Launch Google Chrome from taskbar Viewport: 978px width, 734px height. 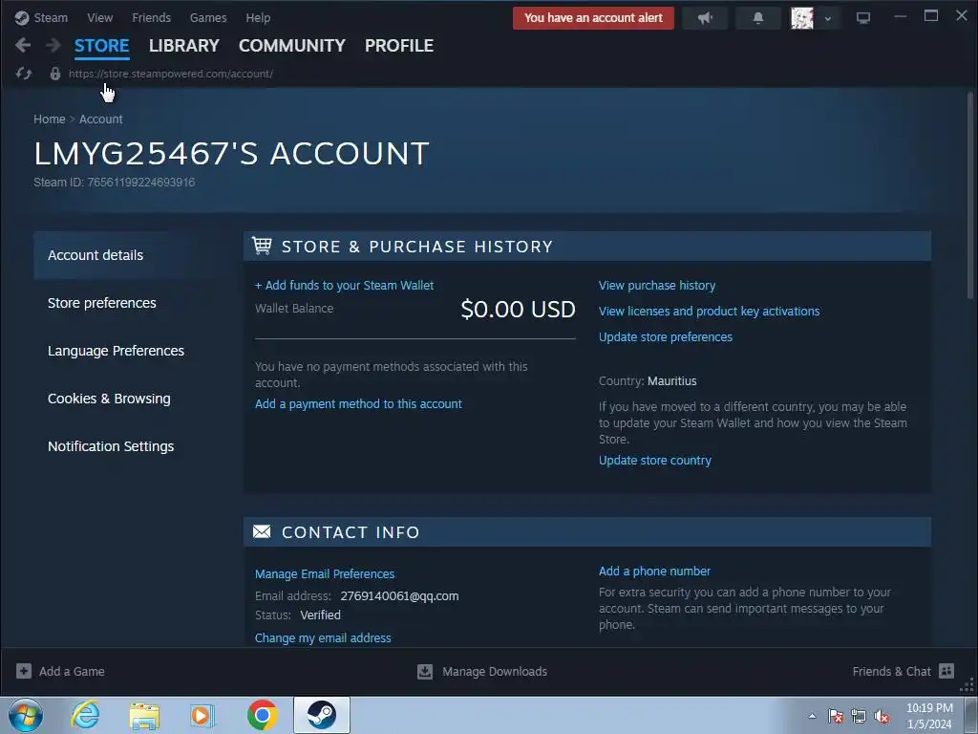[262, 715]
